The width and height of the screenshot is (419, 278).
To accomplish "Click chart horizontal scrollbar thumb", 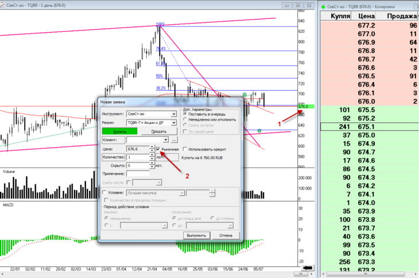I will 301,274.
